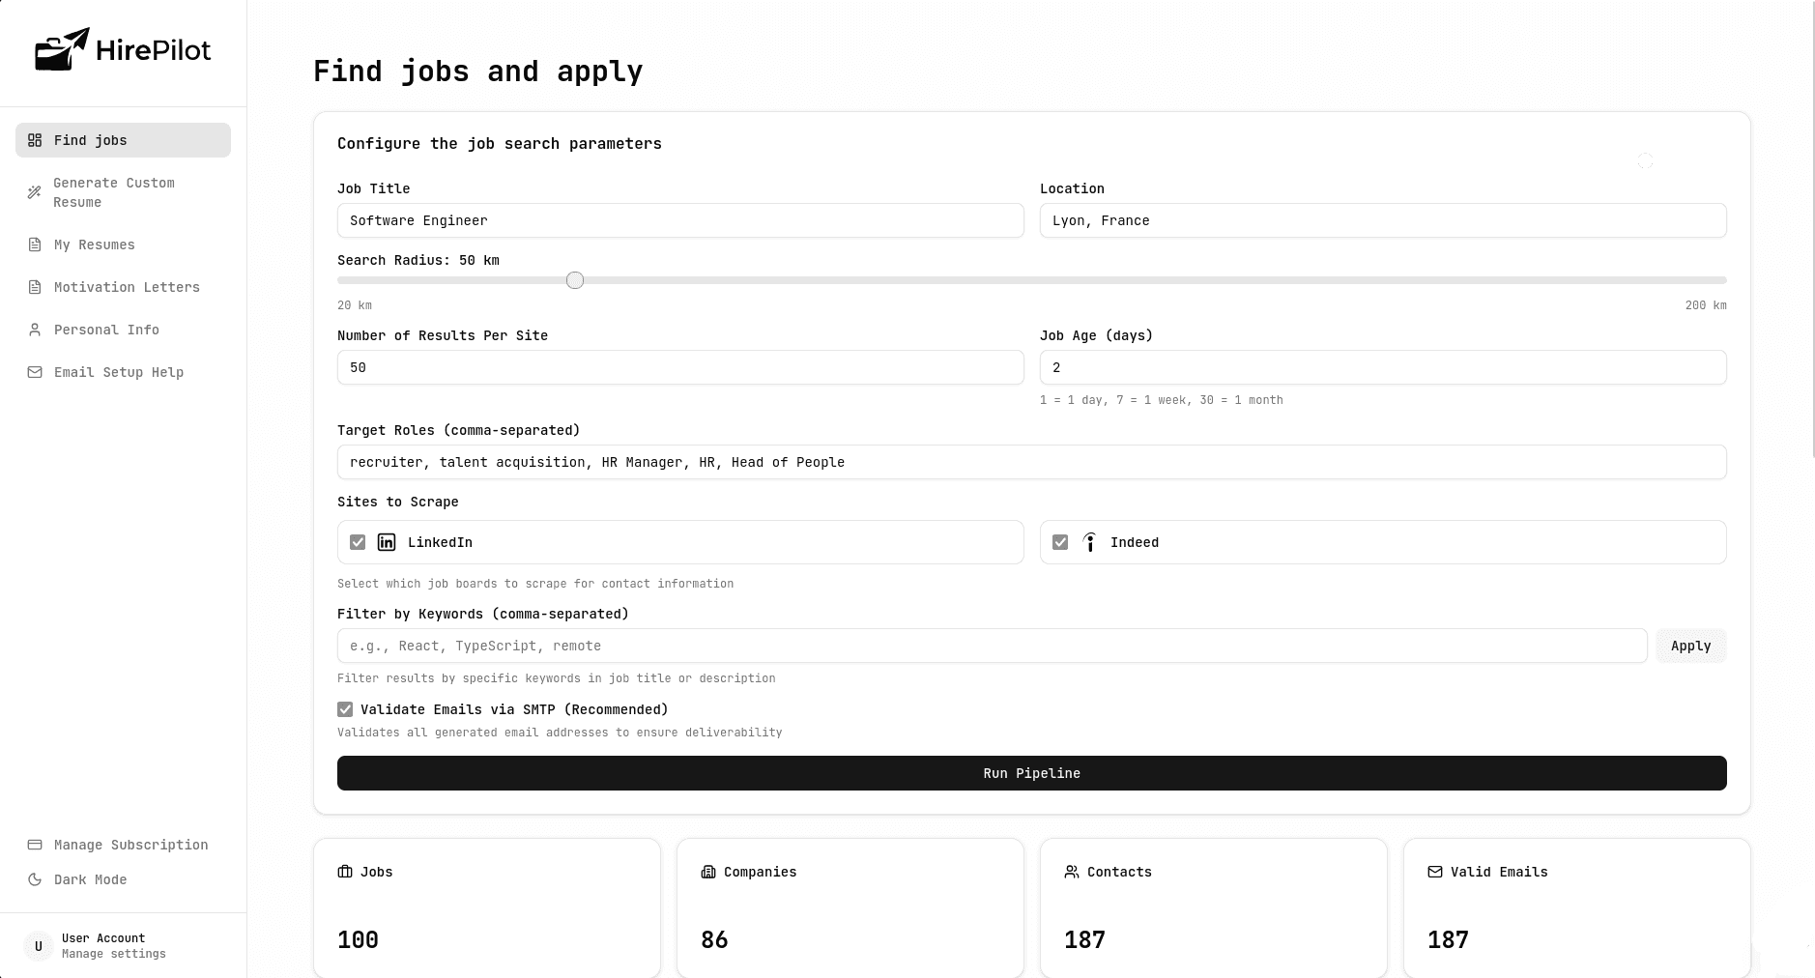This screenshot has height=978, width=1815.
Task: Uncheck the Indeed scraping checkbox
Action: [x=1060, y=542]
